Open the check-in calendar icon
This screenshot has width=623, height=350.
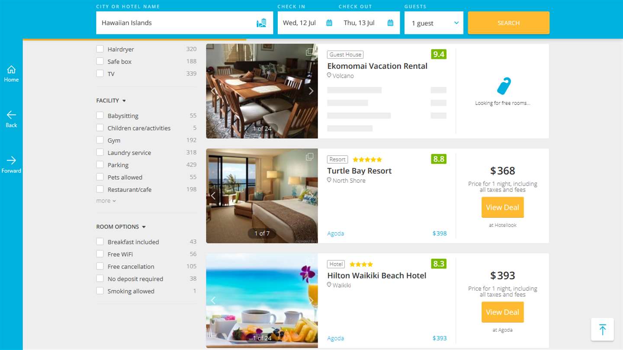click(329, 23)
